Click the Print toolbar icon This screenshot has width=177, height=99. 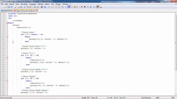pos(21,7)
